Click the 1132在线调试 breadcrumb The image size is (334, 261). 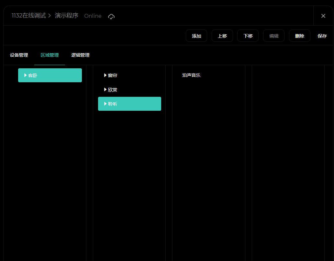point(29,16)
